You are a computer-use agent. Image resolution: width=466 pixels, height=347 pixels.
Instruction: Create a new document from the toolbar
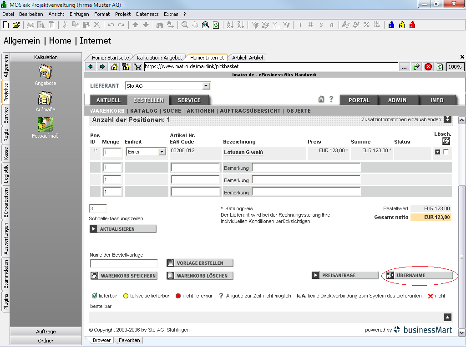[x=6, y=25]
